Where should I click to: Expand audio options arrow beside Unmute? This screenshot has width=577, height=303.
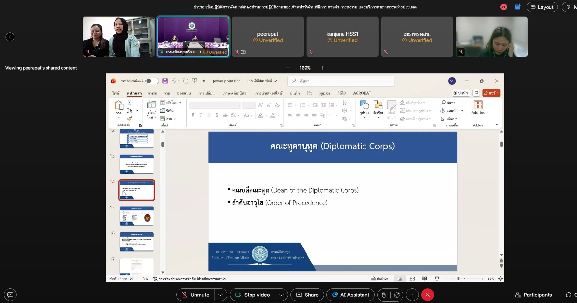[x=221, y=295]
